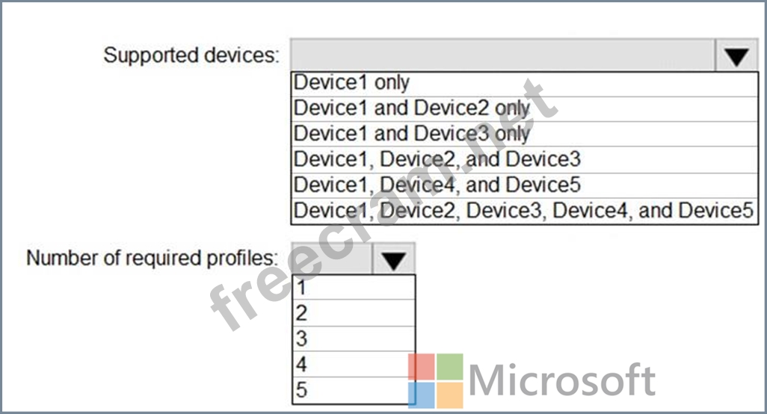Click the Microsoft wordmark text
The height and width of the screenshot is (414, 767).
[562, 380]
